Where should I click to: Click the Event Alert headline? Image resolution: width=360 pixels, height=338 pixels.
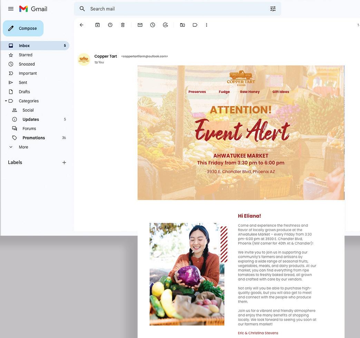(x=242, y=130)
